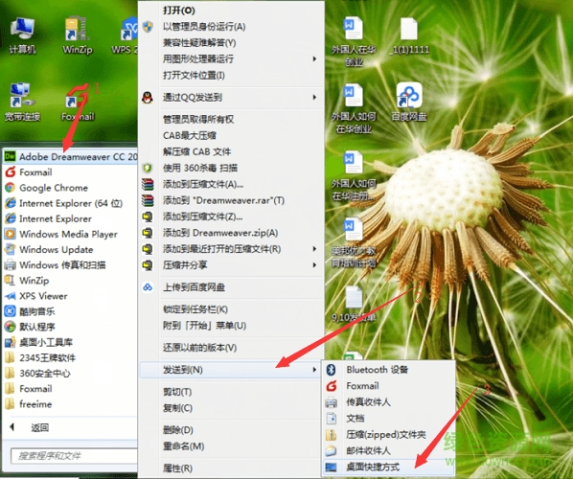Open XPS Viewer from programs list
The width and height of the screenshot is (573, 479).
(70, 296)
